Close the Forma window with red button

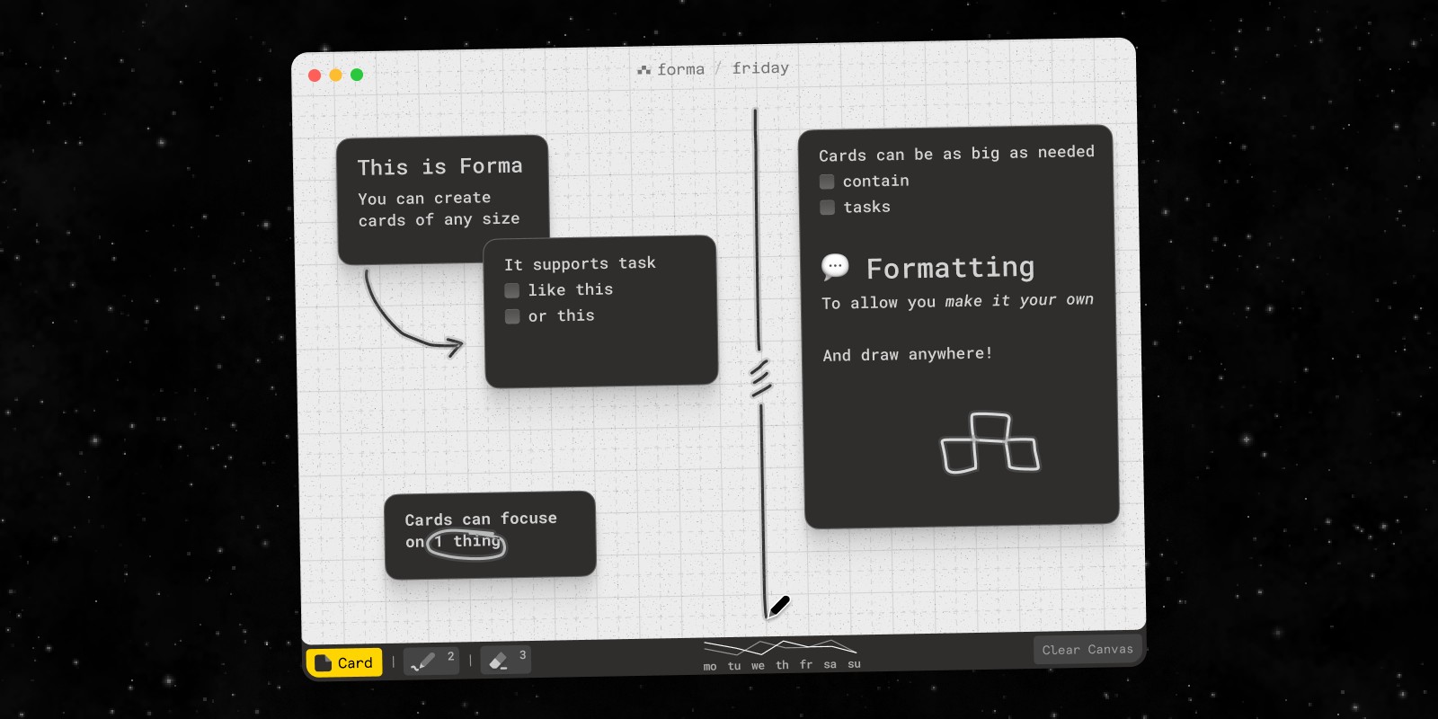click(x=315, y=75)
